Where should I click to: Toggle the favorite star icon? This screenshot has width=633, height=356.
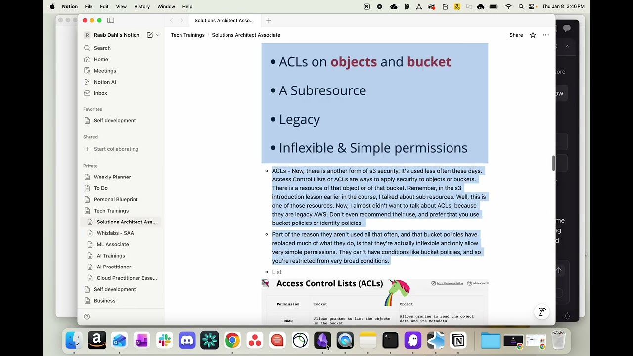tap(533, 35)
